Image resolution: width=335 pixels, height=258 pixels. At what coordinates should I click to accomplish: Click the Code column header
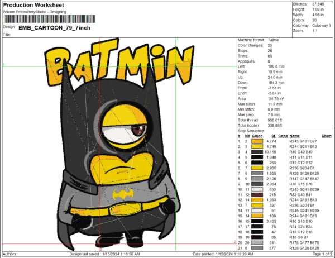[x=283, y=136]
